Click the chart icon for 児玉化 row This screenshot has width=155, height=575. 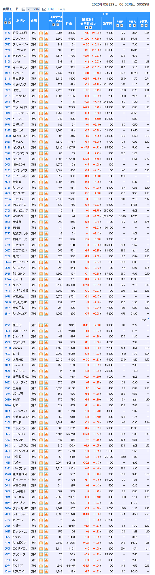46,325
